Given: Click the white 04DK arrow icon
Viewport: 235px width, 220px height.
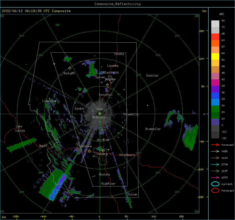Looking at the screenshot, I should pos(215,151).
